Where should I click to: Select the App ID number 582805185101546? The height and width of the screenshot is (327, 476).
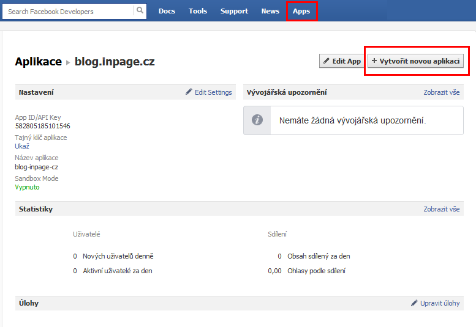coord(42,126)
